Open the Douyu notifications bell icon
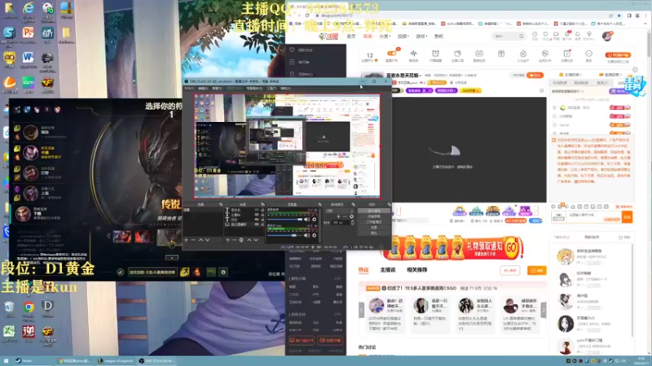652x366 pixels. pos(578,35)
